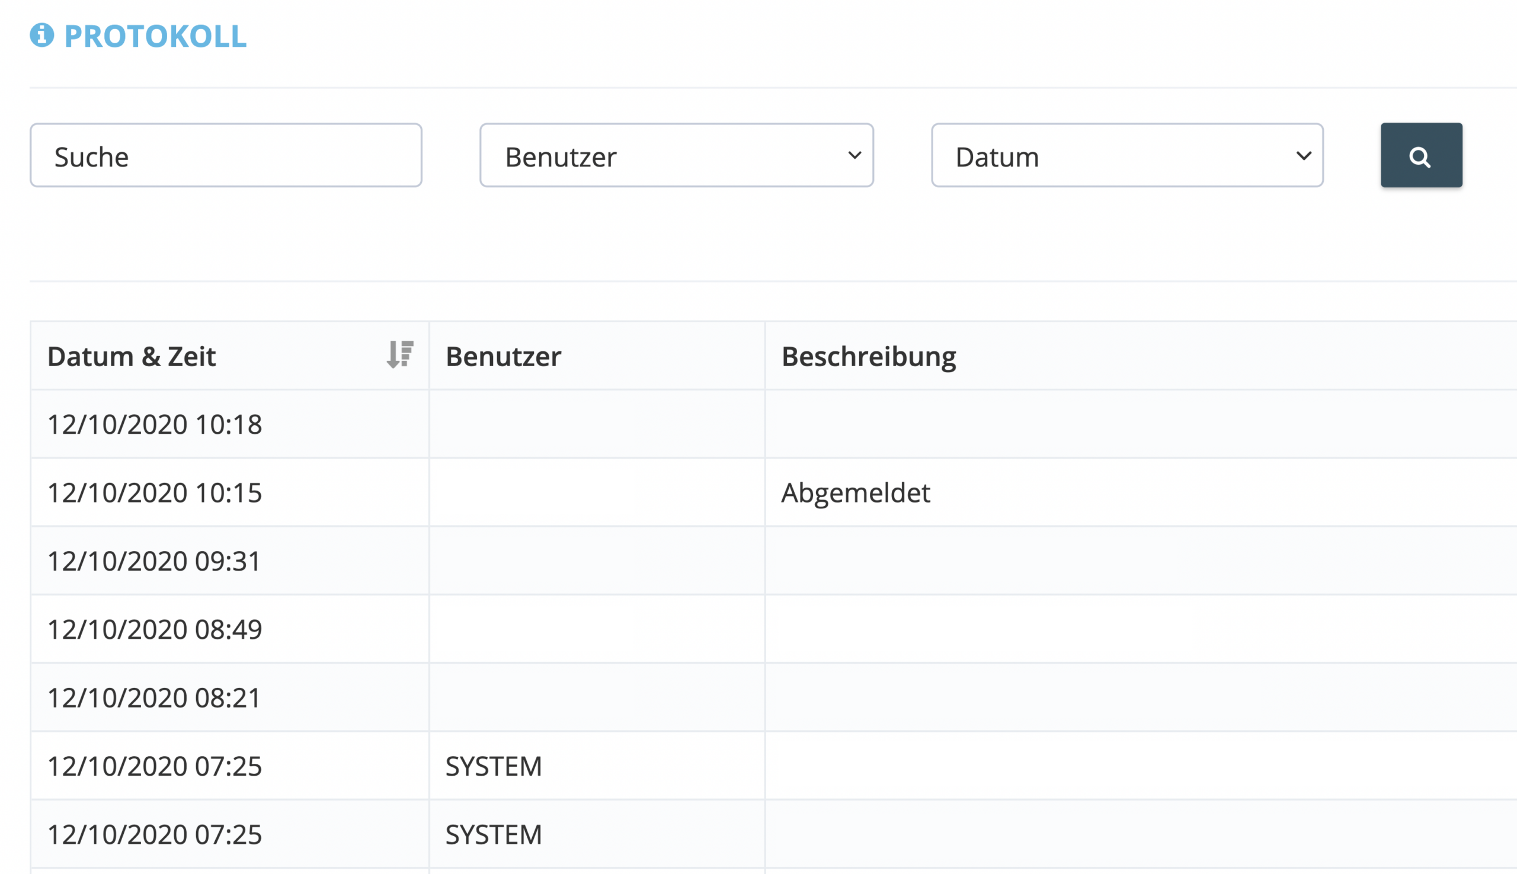This screenshot has width=1517, height=874.
Task: Select the 12/10/2020 10:15 entry
Action: tap(773, 492)
